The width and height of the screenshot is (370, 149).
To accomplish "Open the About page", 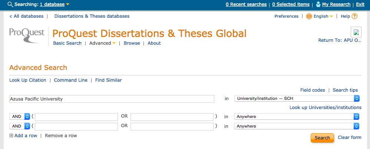I will (x=154, y=43).
